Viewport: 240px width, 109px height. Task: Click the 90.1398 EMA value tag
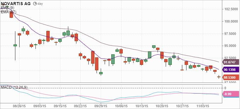230,70
